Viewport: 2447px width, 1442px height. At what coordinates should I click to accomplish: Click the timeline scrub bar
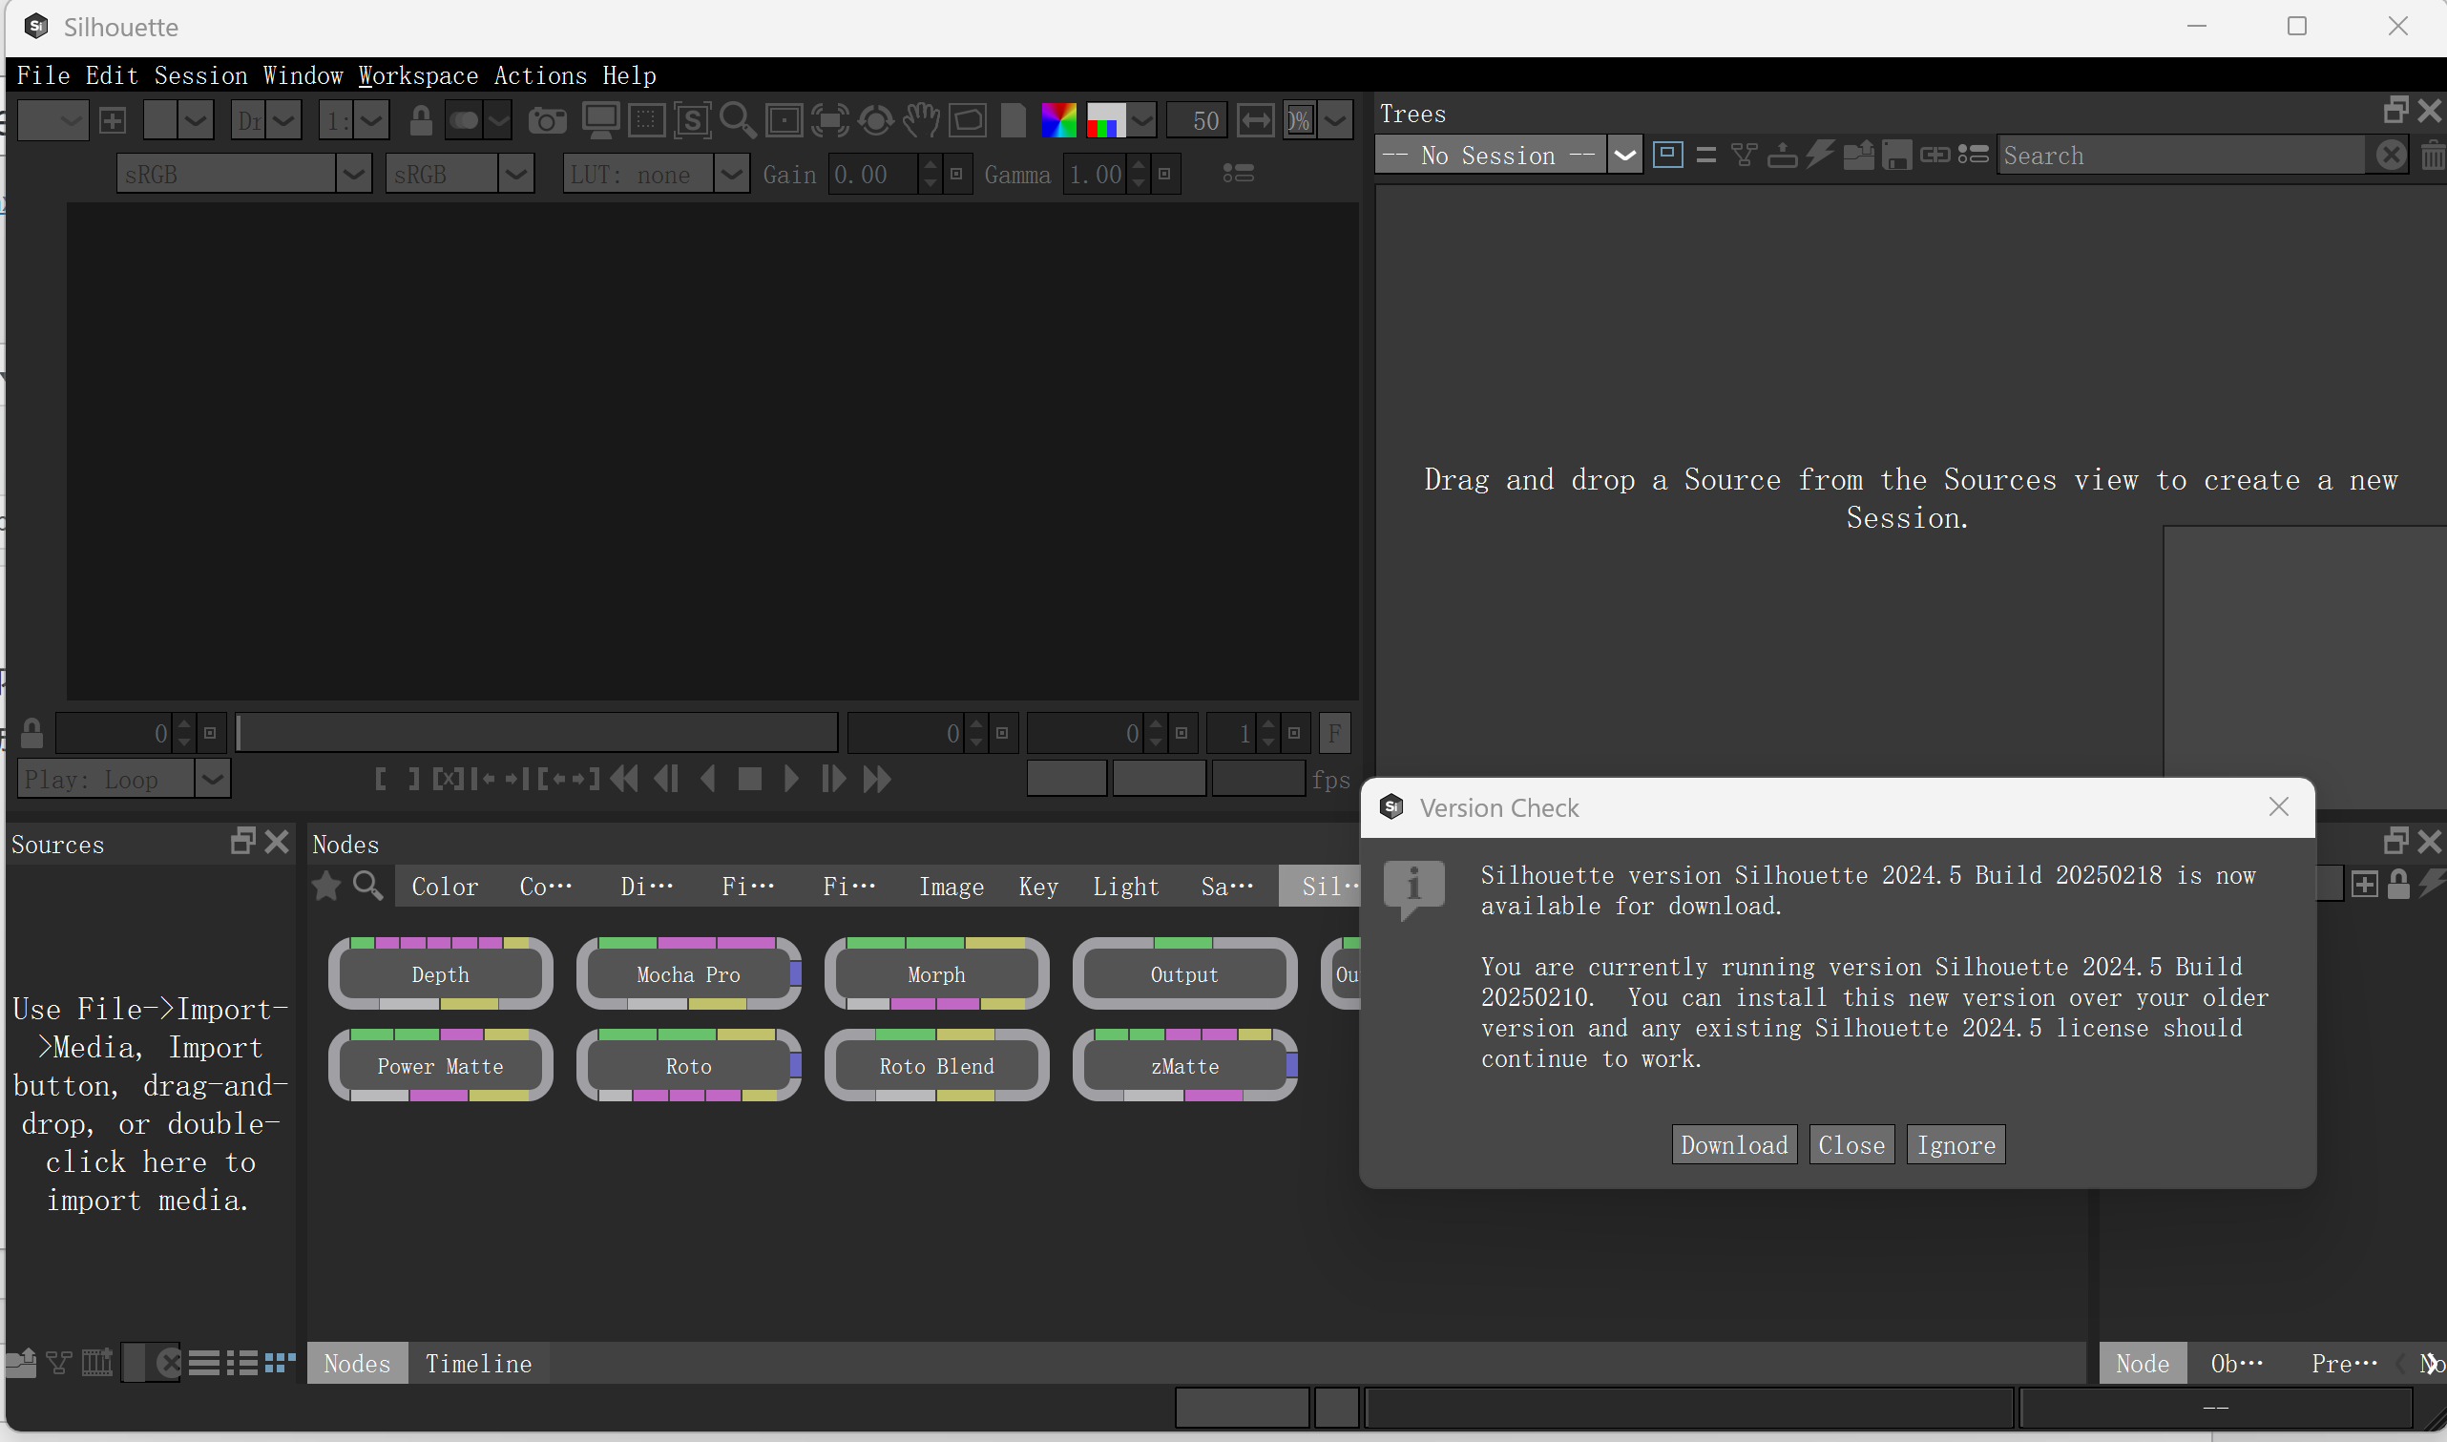(537, 733)
